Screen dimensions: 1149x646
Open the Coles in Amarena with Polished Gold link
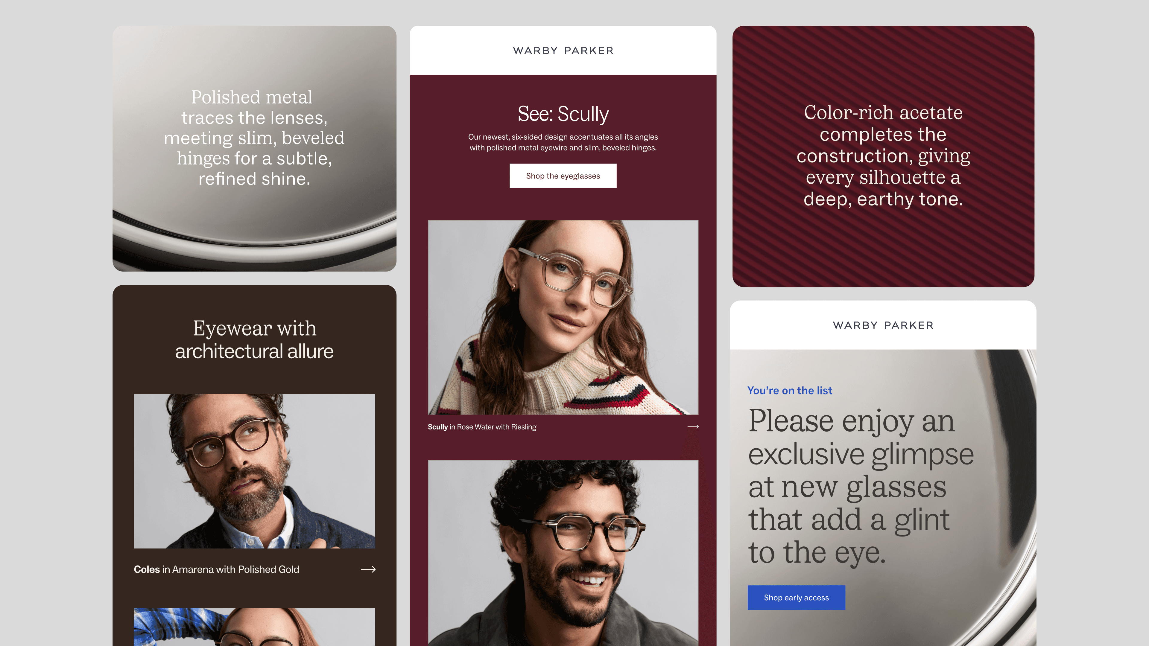(x=216, y=569)
